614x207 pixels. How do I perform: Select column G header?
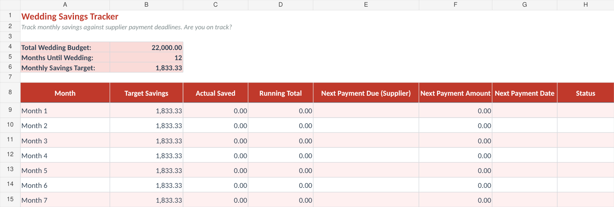[524, 5]
